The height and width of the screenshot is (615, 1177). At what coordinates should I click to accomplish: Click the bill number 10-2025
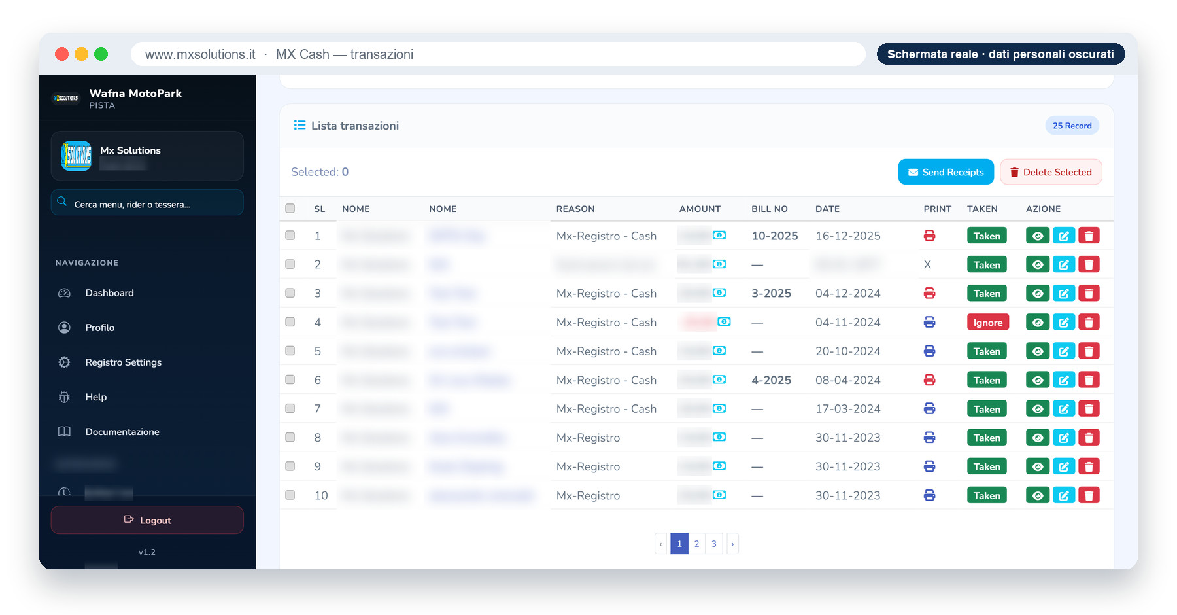(x=775, y=236)
